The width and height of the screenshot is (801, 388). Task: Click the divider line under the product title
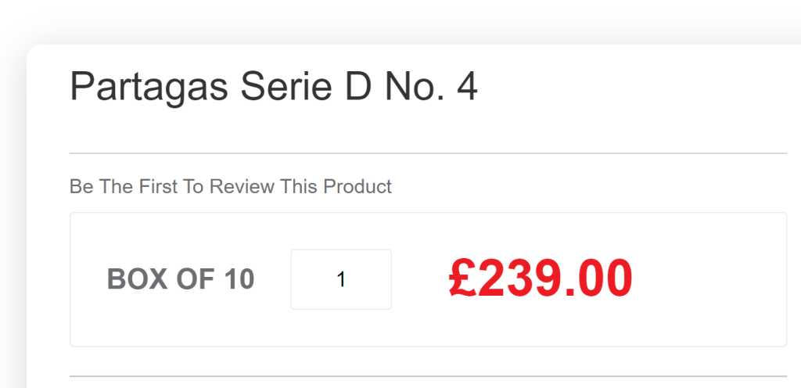(428, 153)
